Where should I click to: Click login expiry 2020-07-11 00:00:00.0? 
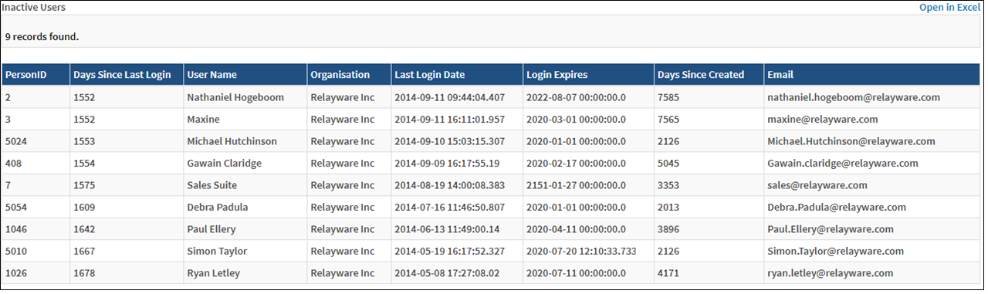coord(576,273)
